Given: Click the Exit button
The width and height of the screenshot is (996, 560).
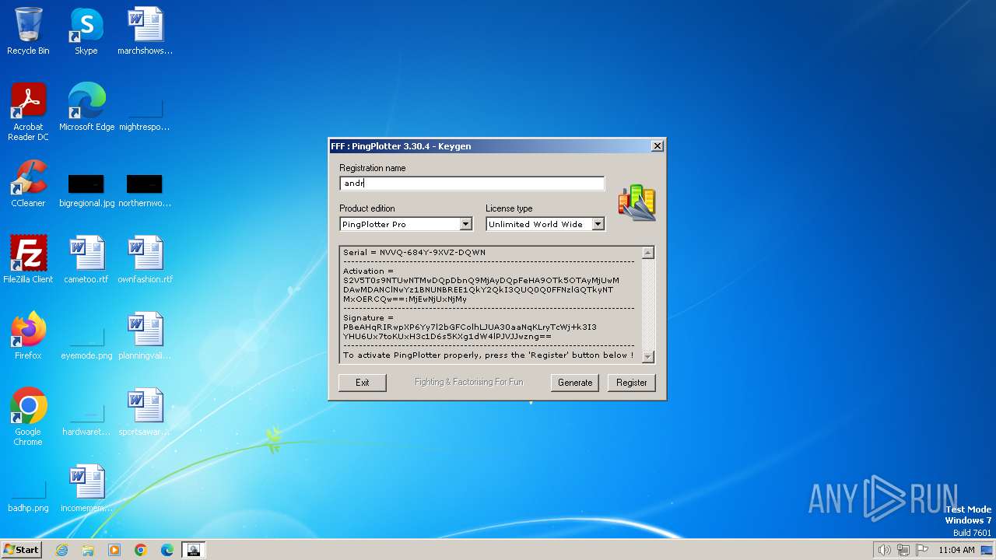Looking at the screenshot, I should point(363,383).
